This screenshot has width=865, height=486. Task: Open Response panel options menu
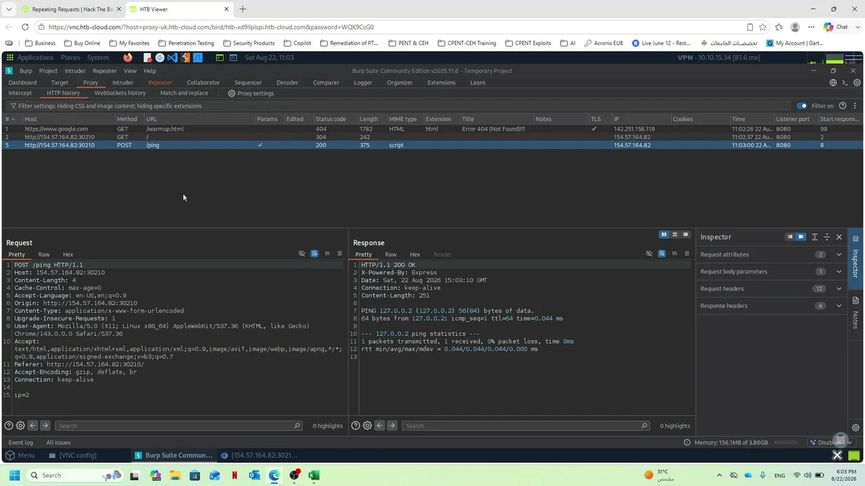click(687, 254)
